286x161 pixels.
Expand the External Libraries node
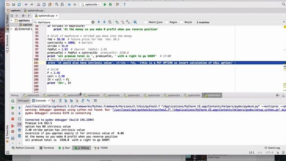(x=12, y=29)
